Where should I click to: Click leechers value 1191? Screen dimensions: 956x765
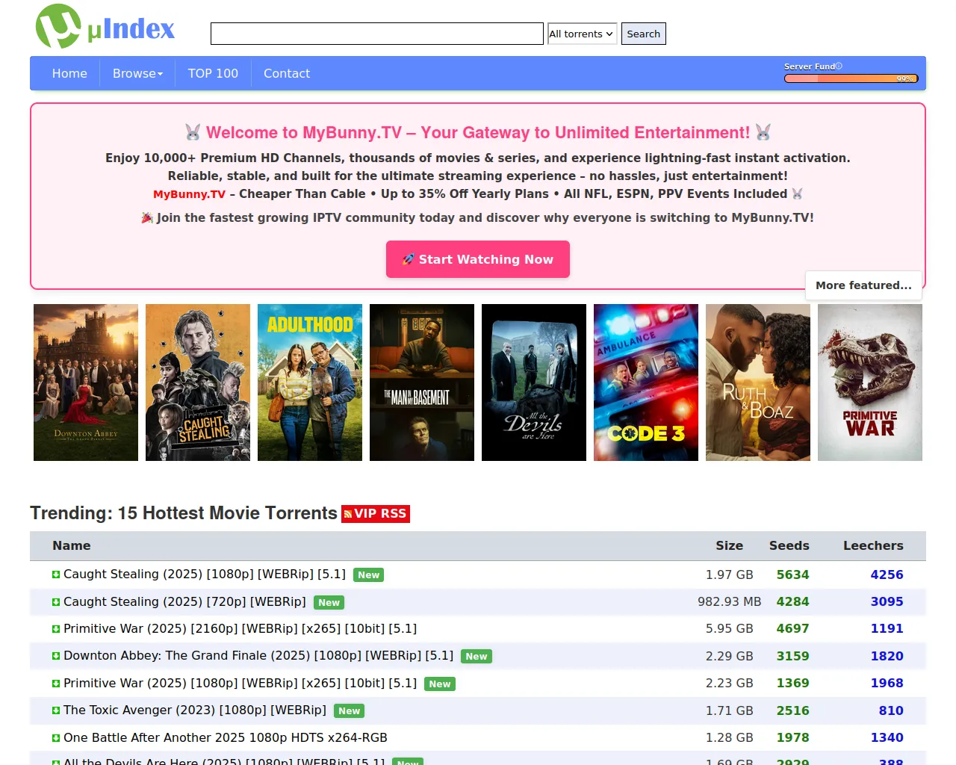coord(887,629)
